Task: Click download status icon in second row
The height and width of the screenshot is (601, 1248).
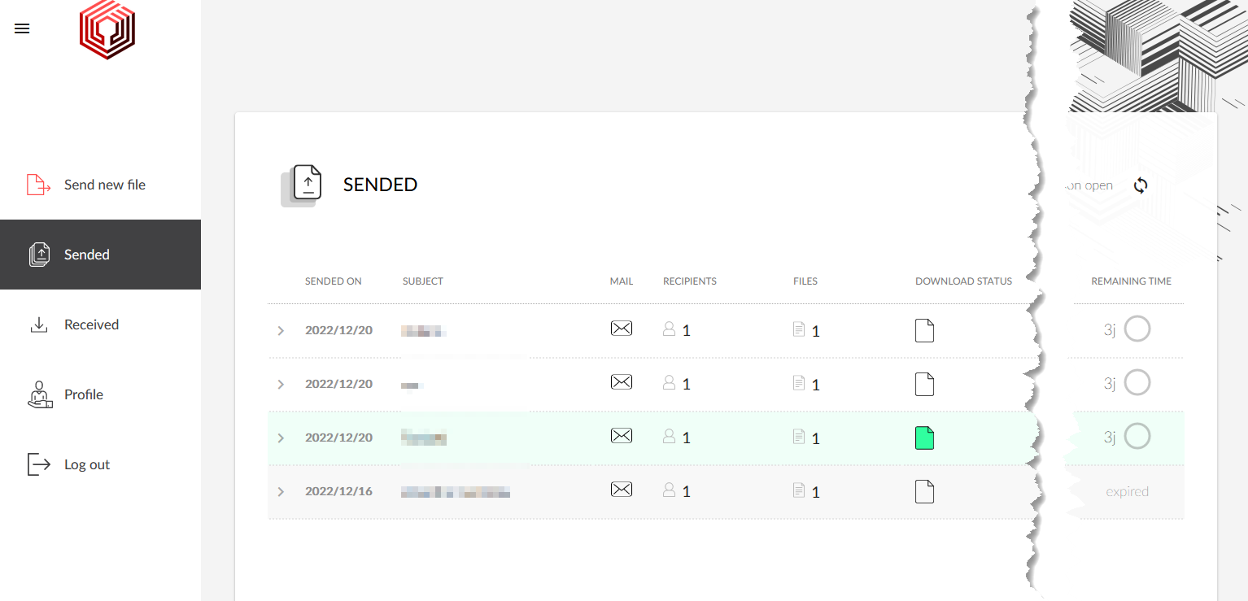Action: (x=924, y=384)
